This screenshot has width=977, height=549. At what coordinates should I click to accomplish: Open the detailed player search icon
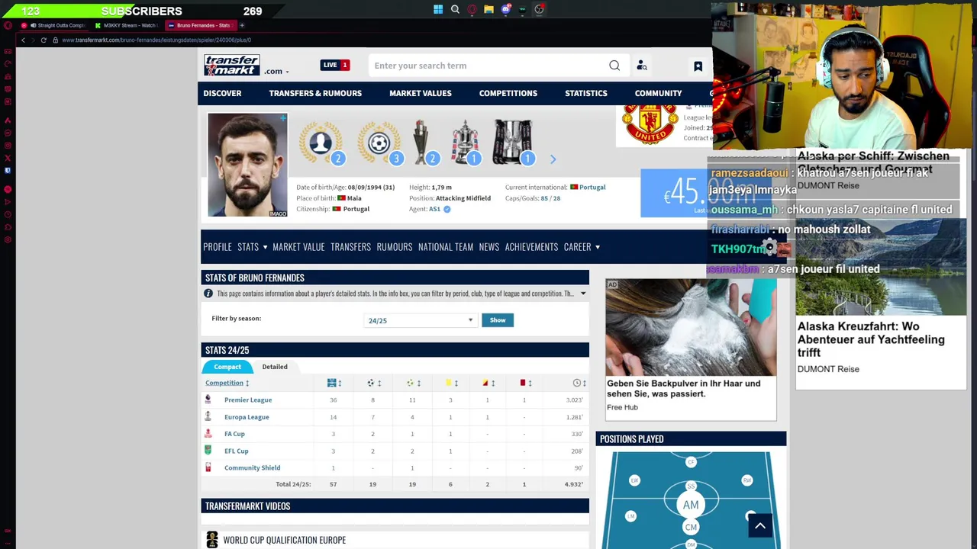pos(642,66)
